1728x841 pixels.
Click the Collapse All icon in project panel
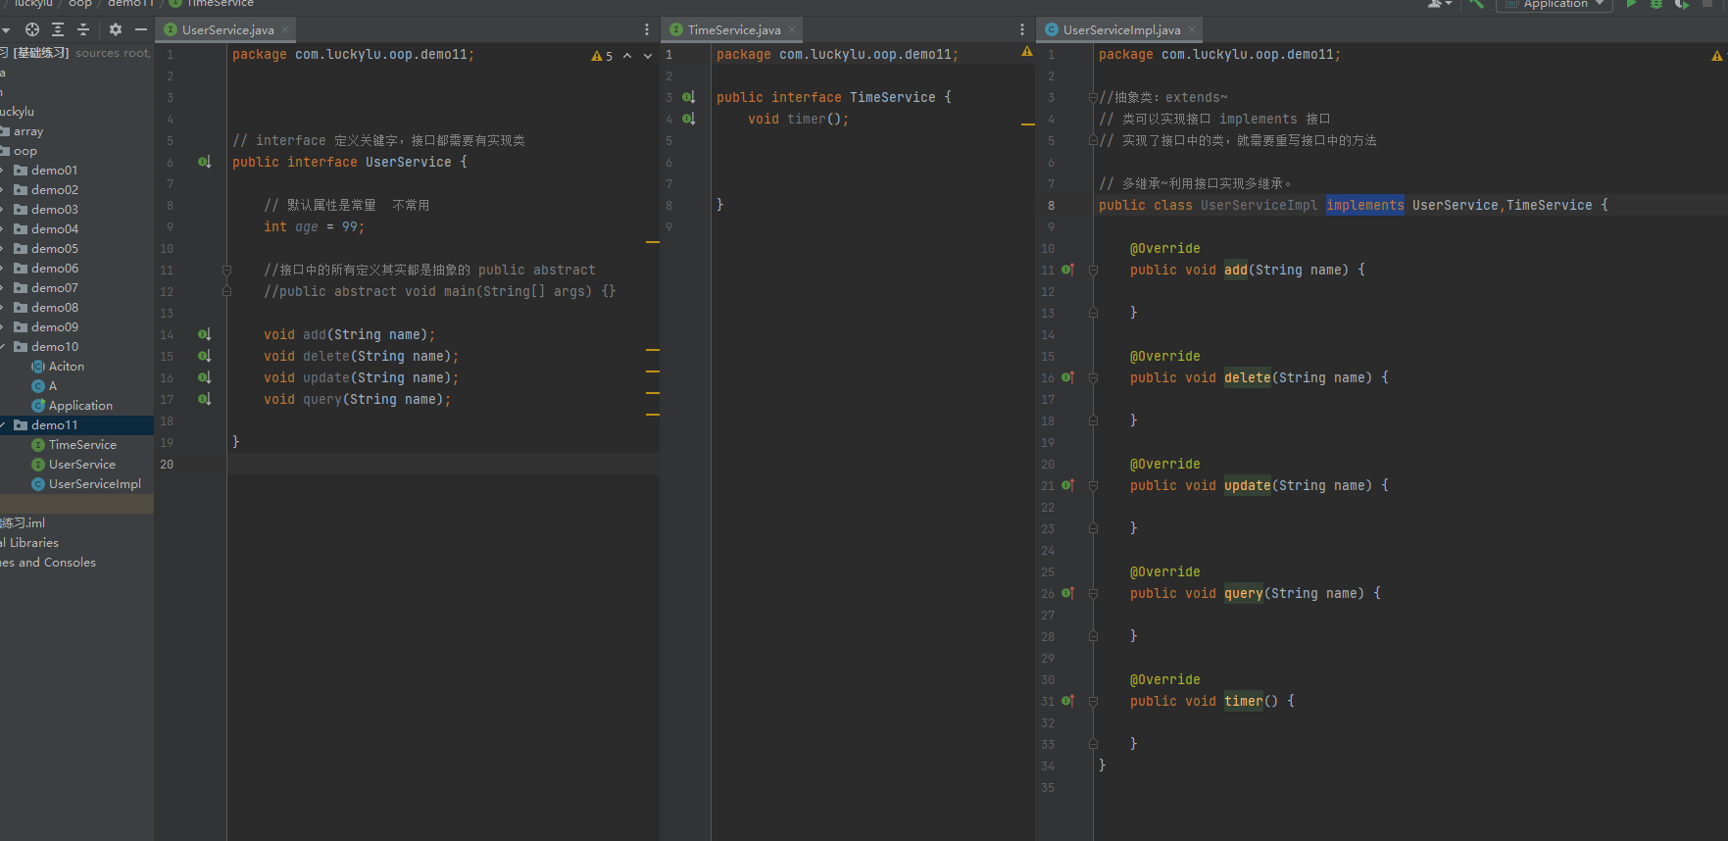(83, 29)
